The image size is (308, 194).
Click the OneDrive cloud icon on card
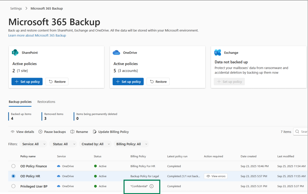pyautogui.click(x=116, y=52)
